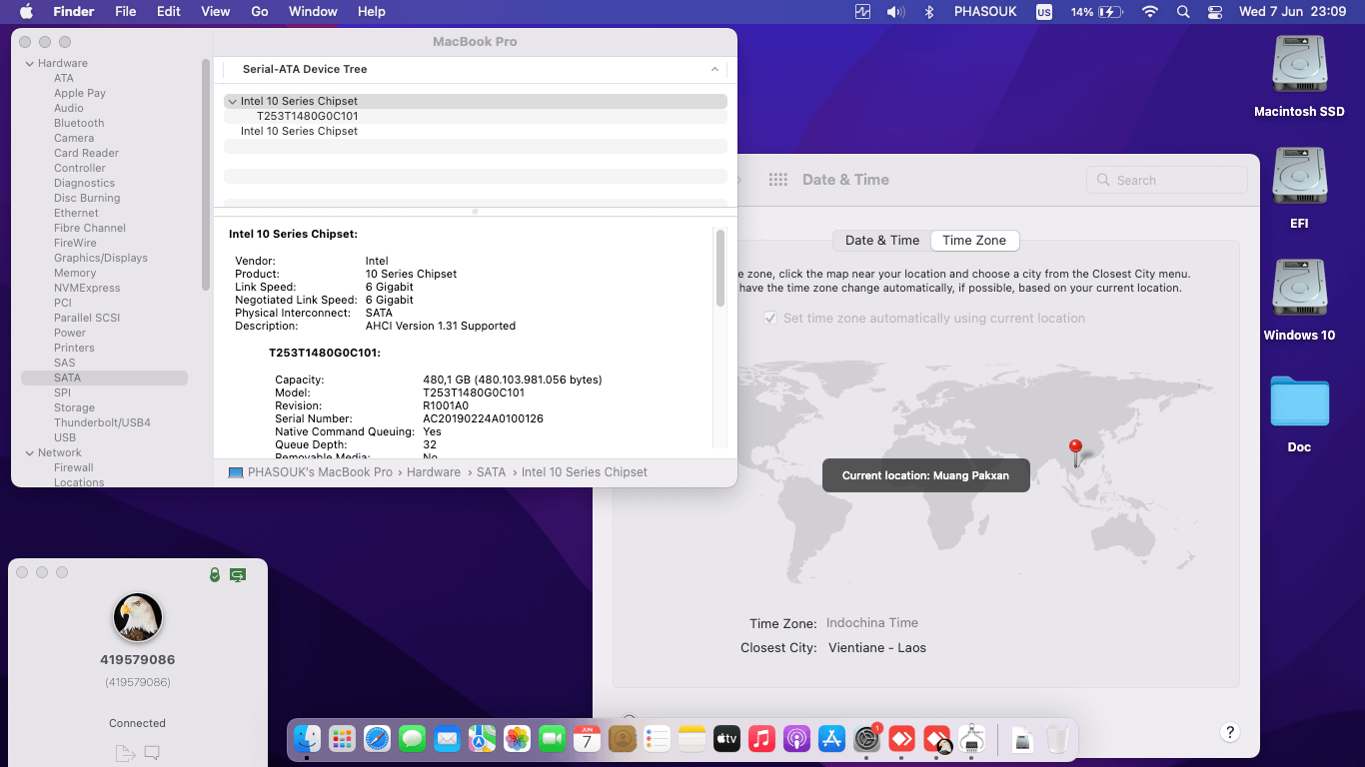Search using the Date & Time search field
The image size is (1365, 767).
click(x=1166, y=180)
